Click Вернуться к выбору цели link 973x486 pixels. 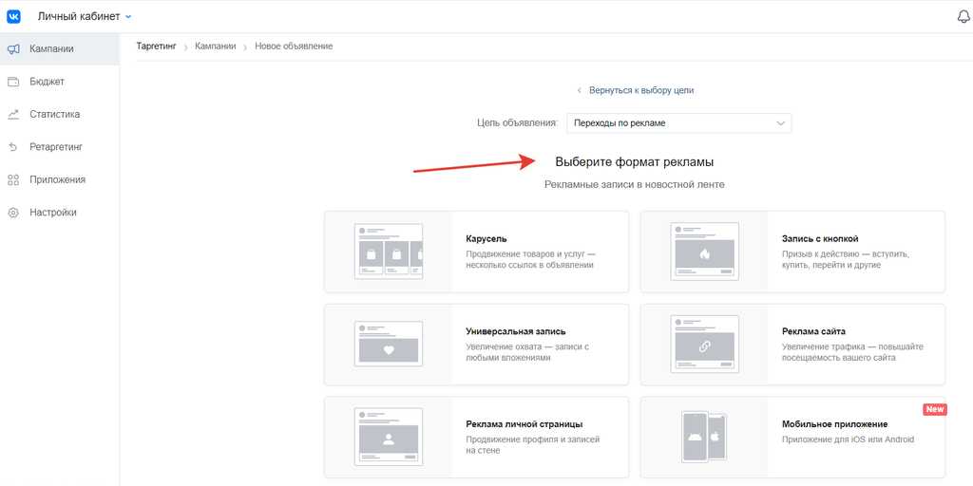(640, 90)
